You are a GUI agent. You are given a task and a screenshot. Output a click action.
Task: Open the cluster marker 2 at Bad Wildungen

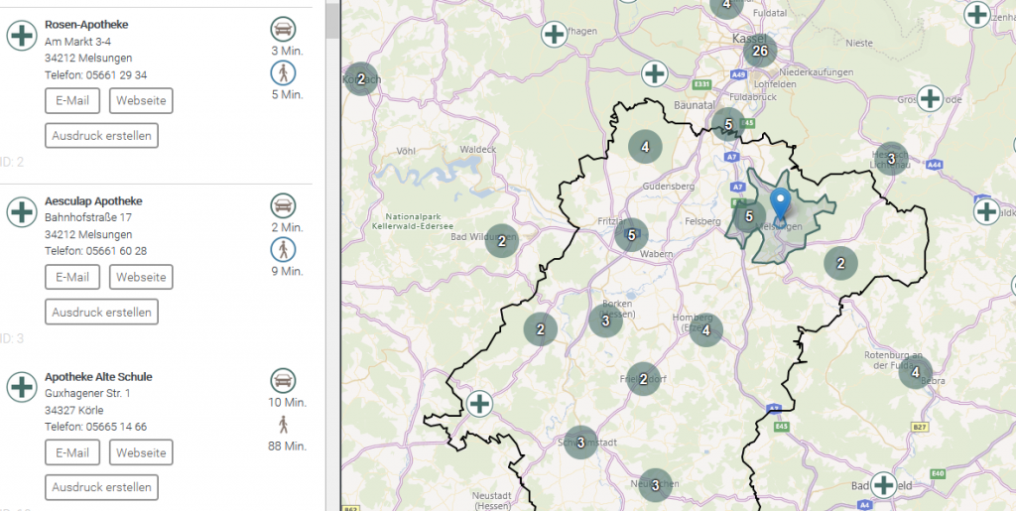tap(501, 241)
